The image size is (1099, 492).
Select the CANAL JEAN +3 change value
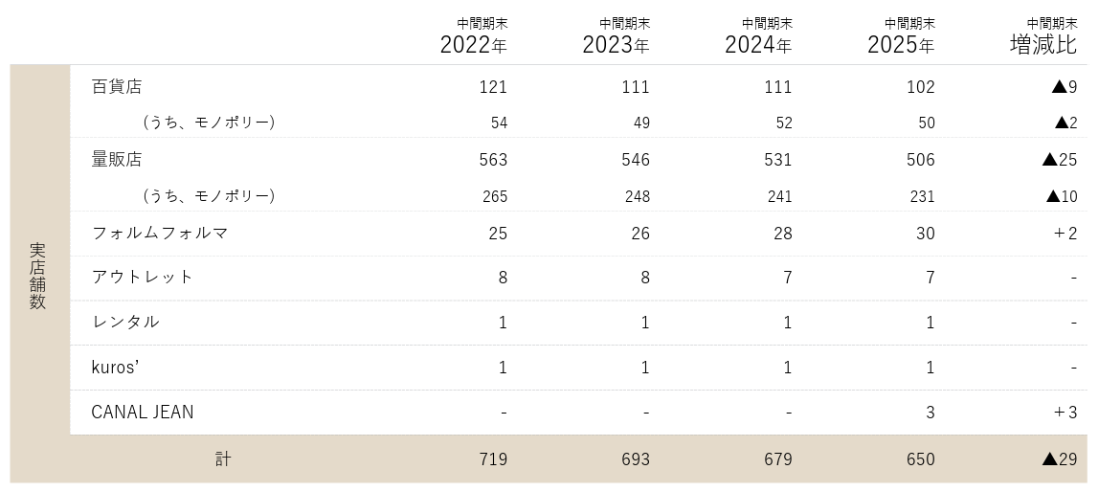click(x=1065, y=413)
